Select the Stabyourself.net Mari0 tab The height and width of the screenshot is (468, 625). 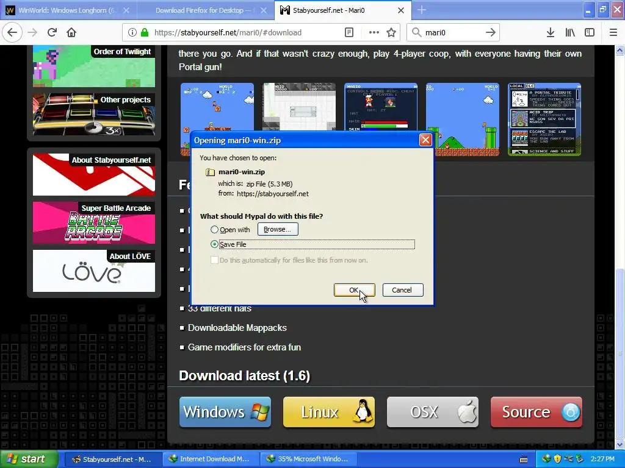(343, 10)
